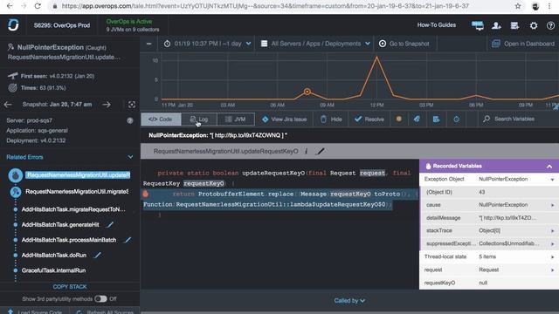Click pencil icon next to AddHitsBatchTask.processMainBatch

coord(128,240)
